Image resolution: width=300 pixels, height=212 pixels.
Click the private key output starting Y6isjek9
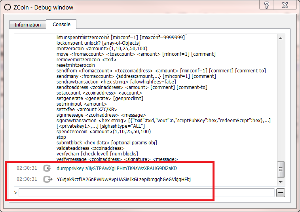pos(123,180)
